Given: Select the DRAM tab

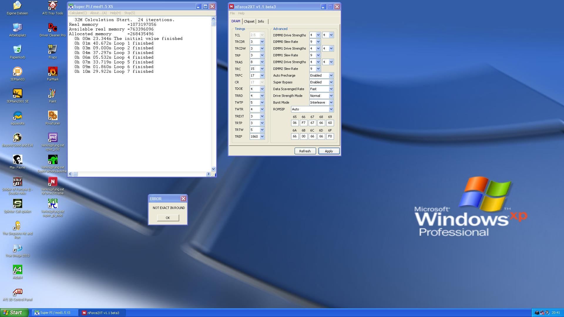Looking at the screenshot, I should [236, 21].
